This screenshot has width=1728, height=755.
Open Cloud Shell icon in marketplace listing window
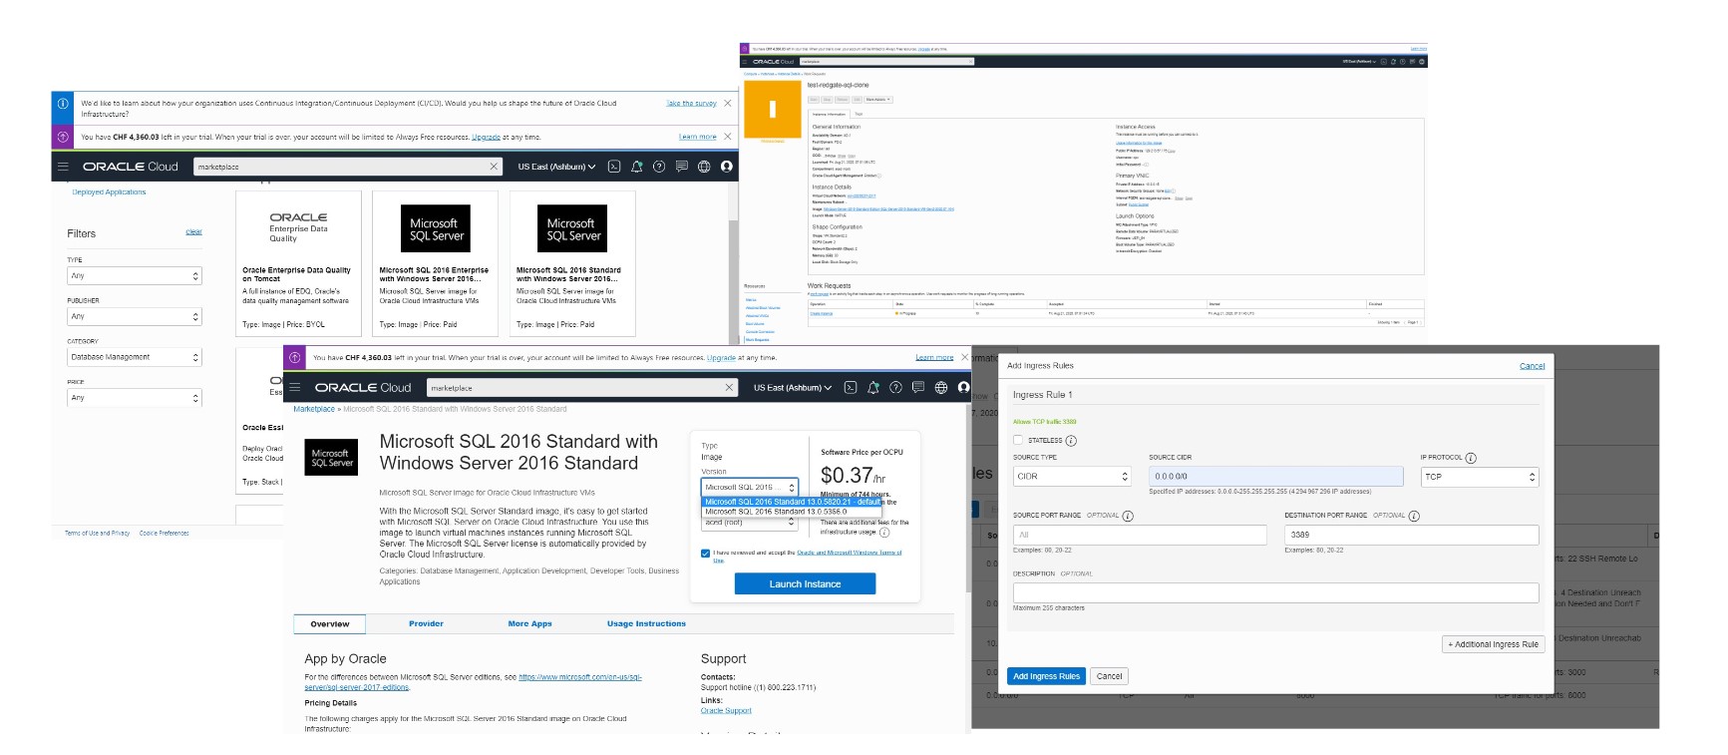(614, 167)
